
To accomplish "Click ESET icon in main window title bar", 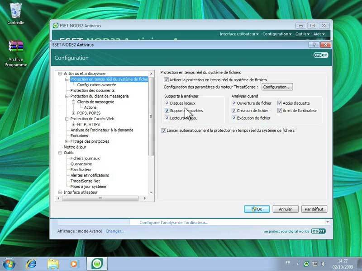I will (x=55, y=26).
